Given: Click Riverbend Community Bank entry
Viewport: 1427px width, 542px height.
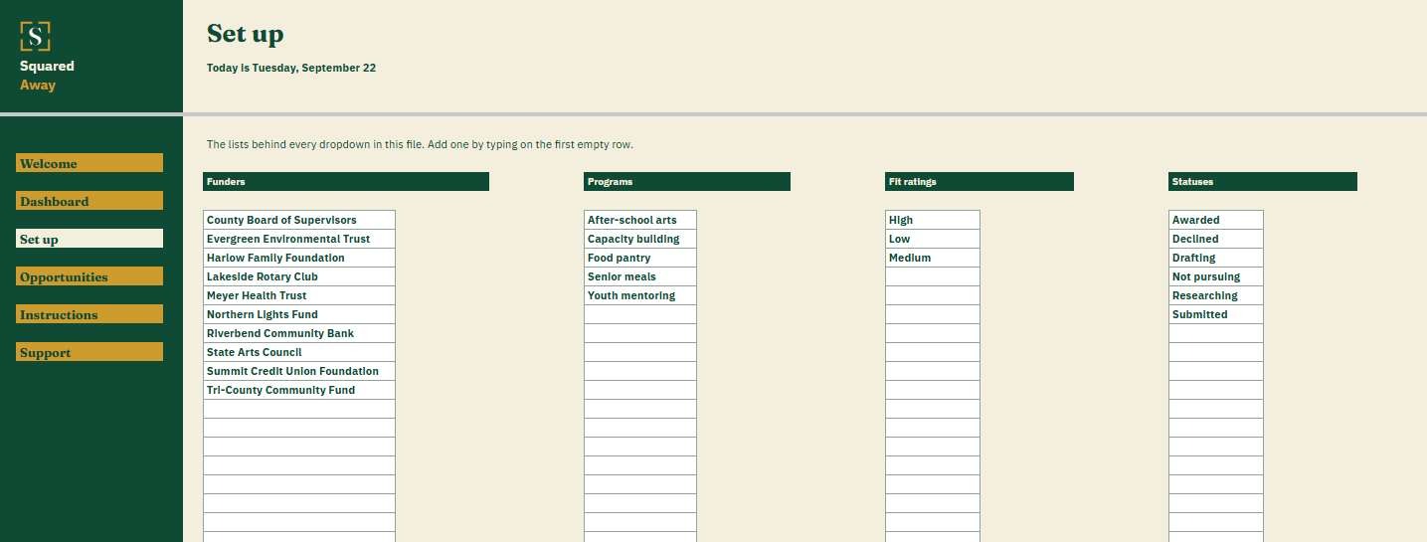Looking at the screenshot, I should pyautogui.click(x=299, y=333).
